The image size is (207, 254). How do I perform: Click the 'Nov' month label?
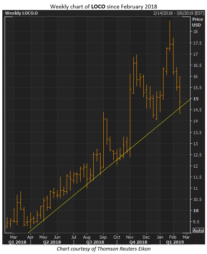[130, 237]
